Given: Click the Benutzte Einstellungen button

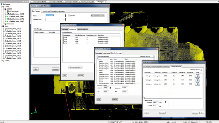Looking at the screenshot, I should (97, 16).
